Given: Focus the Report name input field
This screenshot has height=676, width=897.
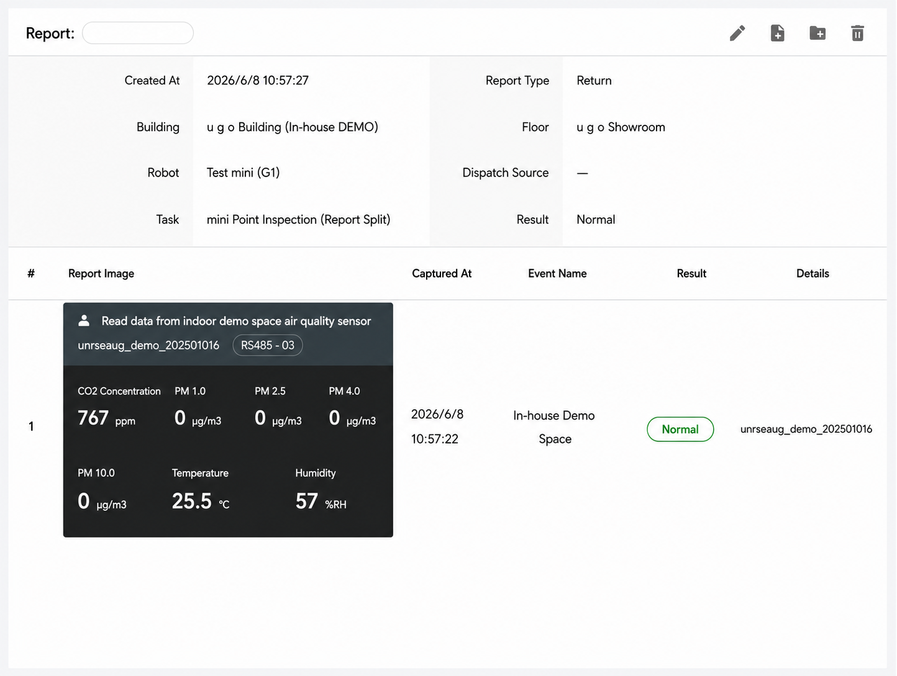Looking at the screenshot, I should pos(138,33).
